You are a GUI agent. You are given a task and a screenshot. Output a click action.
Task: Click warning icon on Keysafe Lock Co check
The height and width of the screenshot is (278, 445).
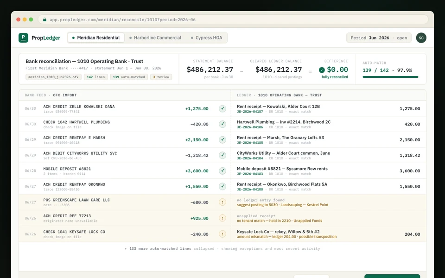[222, 234]
